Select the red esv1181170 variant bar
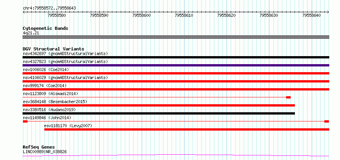Viewport: 340px width, 160px height. click(187, 129)
